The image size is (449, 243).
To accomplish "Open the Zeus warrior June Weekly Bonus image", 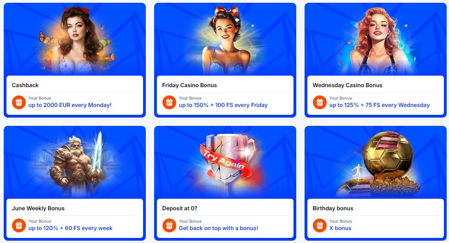I will (x=75, y=163).
